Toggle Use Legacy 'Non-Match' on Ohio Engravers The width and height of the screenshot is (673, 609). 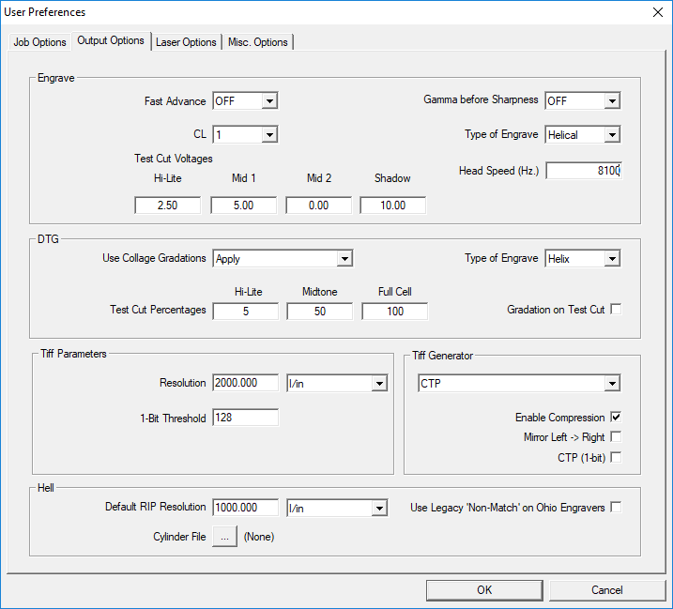[616, 508]
